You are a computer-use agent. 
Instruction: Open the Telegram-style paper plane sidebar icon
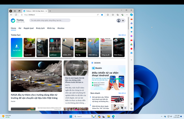point(131,32)
